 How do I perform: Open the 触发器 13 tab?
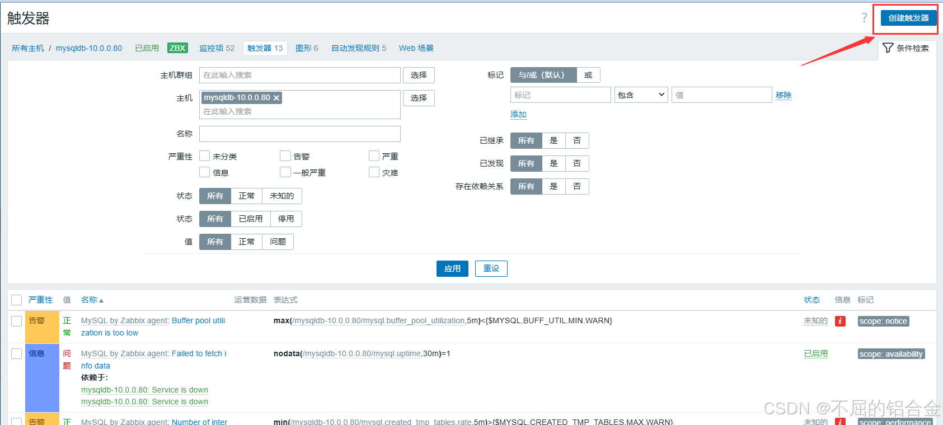click(x=265, y=48)
